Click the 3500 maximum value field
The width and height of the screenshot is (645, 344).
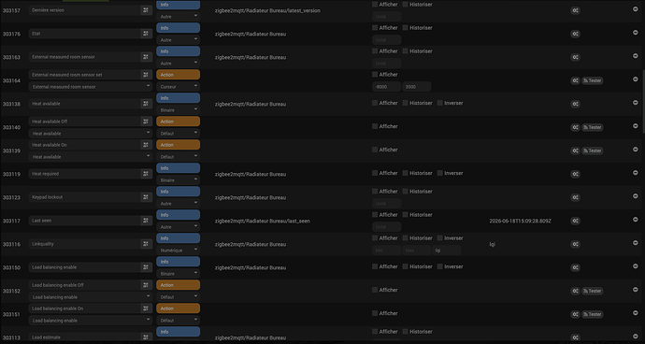(x=417, y=87)
